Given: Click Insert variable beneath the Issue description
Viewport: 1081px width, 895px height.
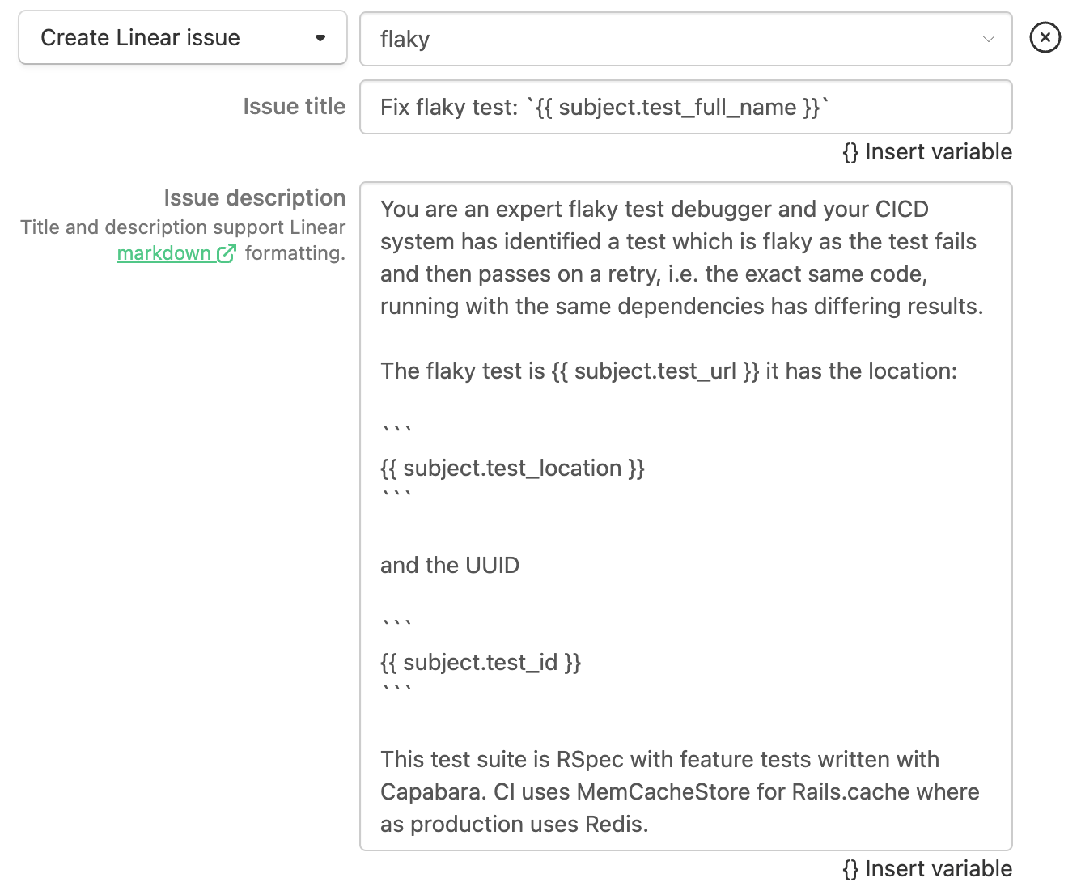Looking at the screenshot, I should click(939, 868).
